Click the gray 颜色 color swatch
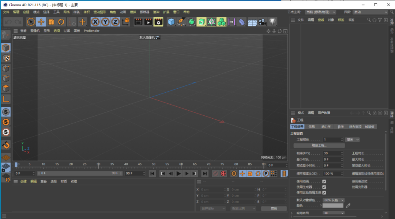The height and width of the screenshot is (219, 395). [x=333, y=205]
